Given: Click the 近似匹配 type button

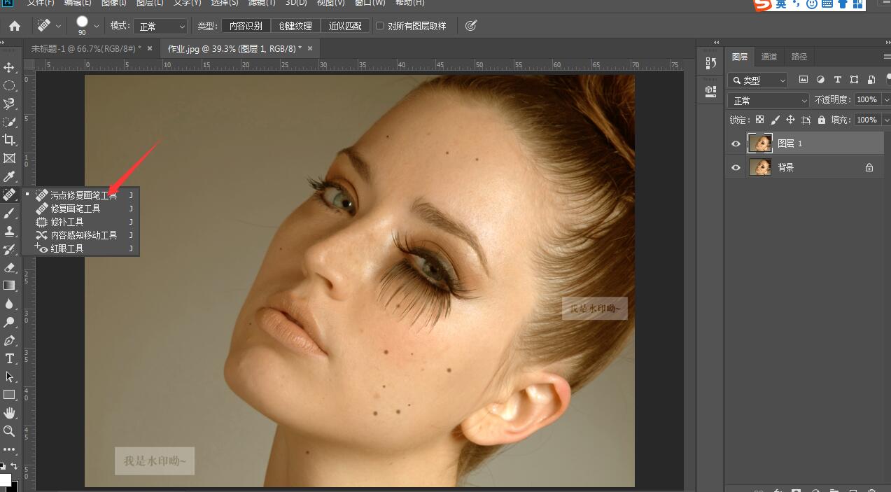Looking at the screenshot, I should (x=345, y=26).
